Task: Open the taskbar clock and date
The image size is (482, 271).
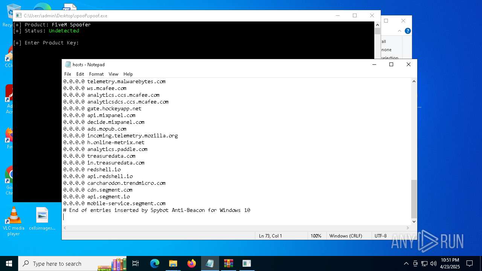Action: pos(450,263)
